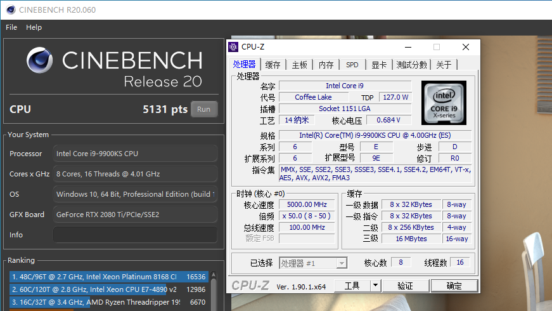The height and width of the screenshot is (311, 552).
Task: Click the Cores x GHz field value
Action: [x=135, y=174]
